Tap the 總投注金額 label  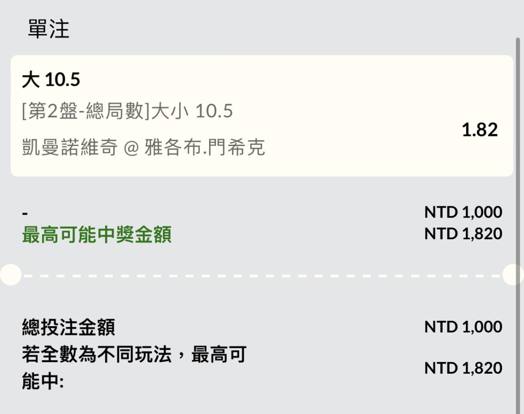tap(69, 327)
